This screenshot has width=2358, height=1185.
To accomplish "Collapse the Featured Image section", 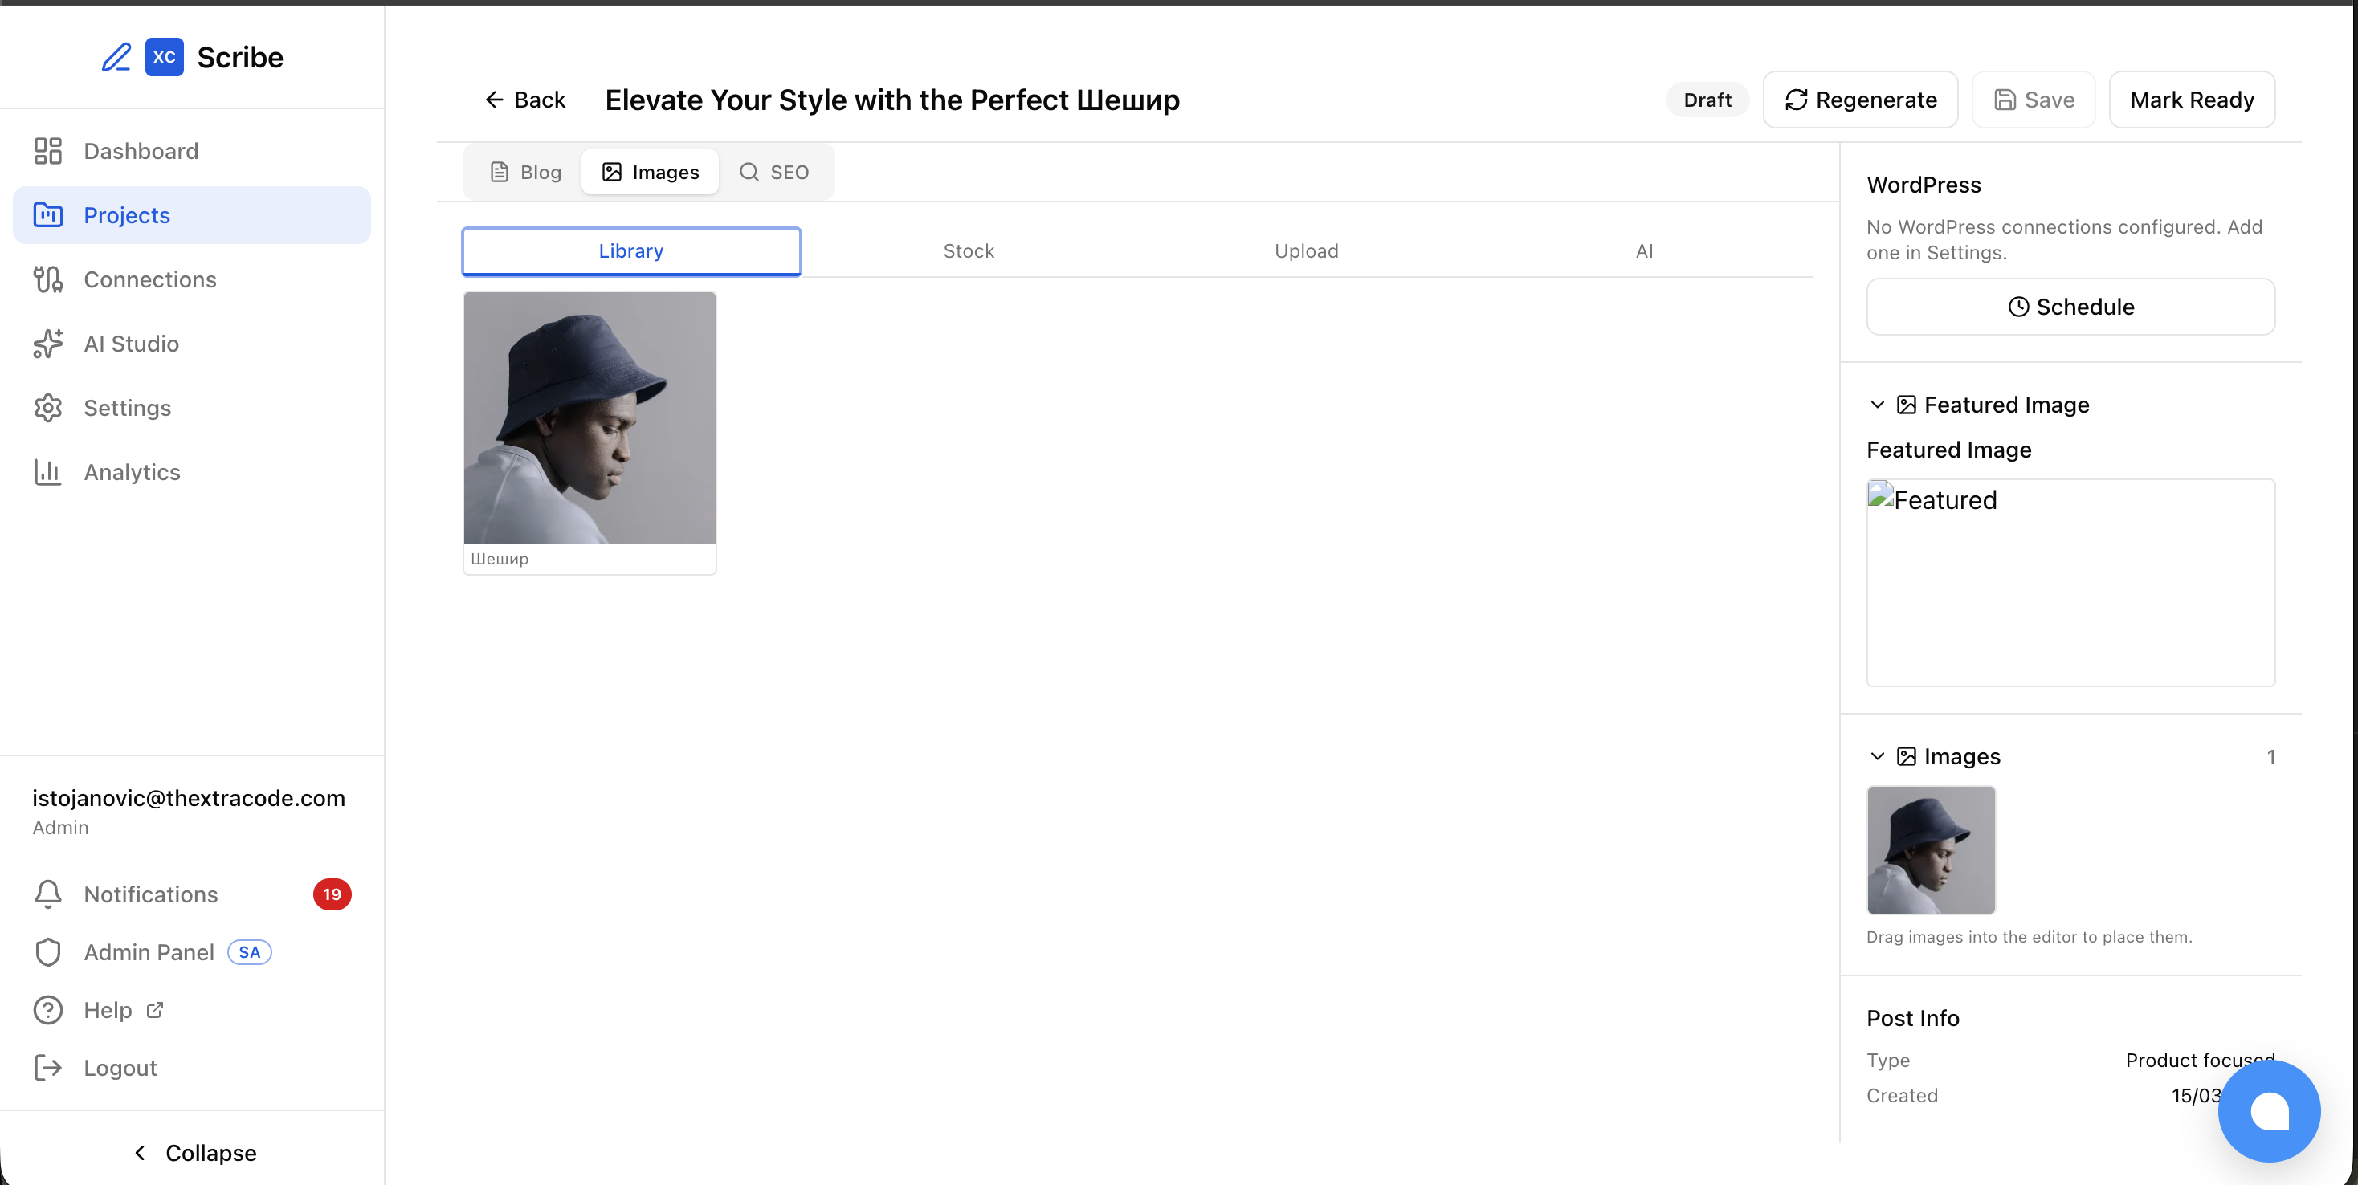I will click(1876, 405).
